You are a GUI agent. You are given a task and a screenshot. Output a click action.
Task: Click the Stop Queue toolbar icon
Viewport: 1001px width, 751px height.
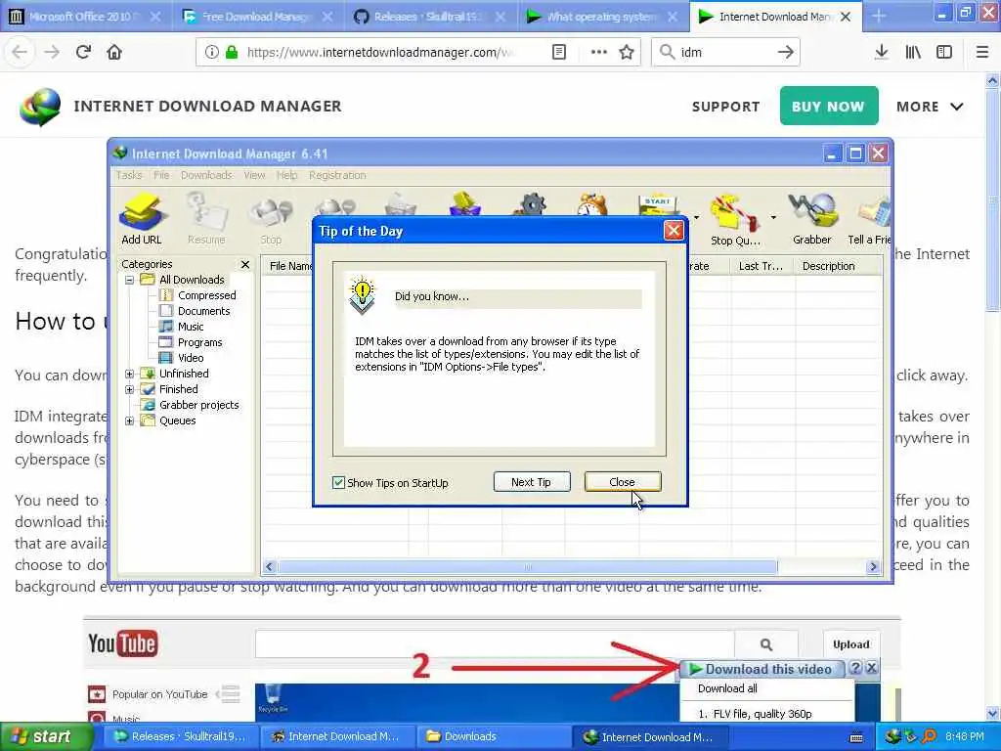tap(735, 218)
